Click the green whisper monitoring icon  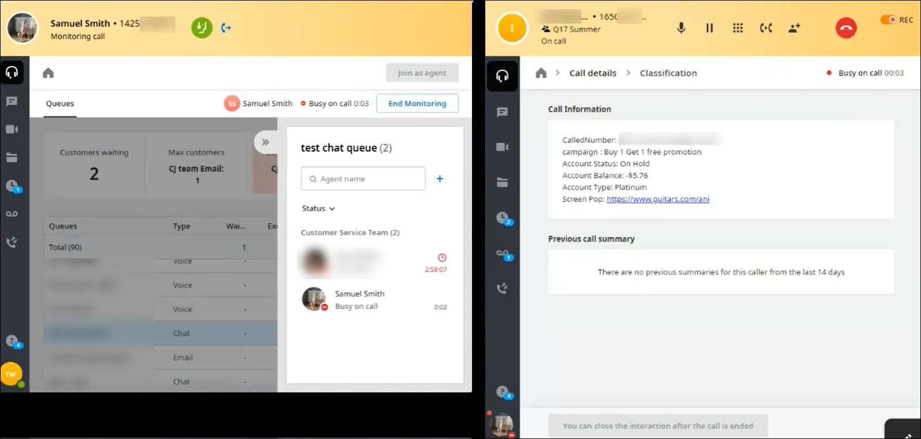(x=202, y=28)
